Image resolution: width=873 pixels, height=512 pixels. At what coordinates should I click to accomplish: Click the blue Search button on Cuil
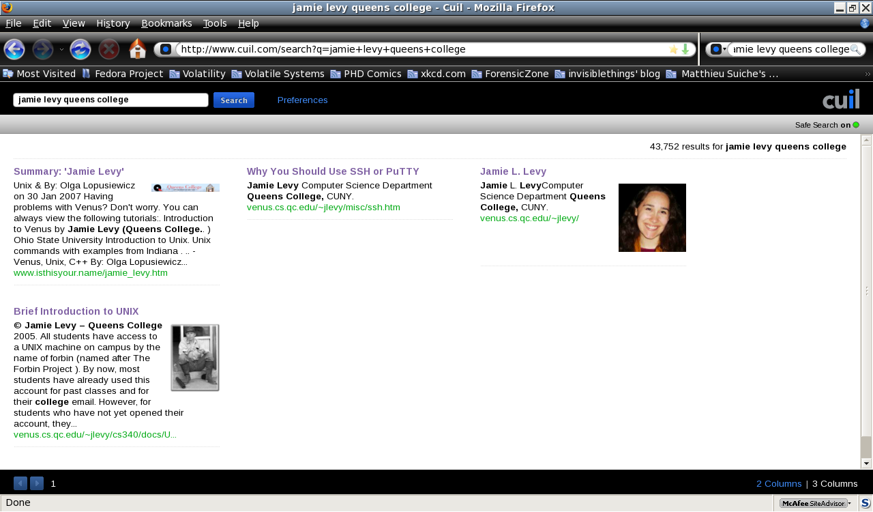[234, 100]
